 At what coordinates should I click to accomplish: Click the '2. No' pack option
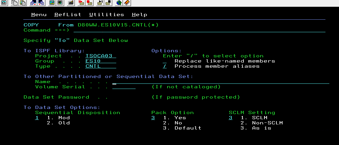pyautogui.click(x=172, y=123)
